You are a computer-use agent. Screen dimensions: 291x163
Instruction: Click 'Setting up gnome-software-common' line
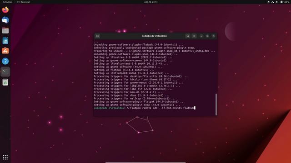coord(133,60)
